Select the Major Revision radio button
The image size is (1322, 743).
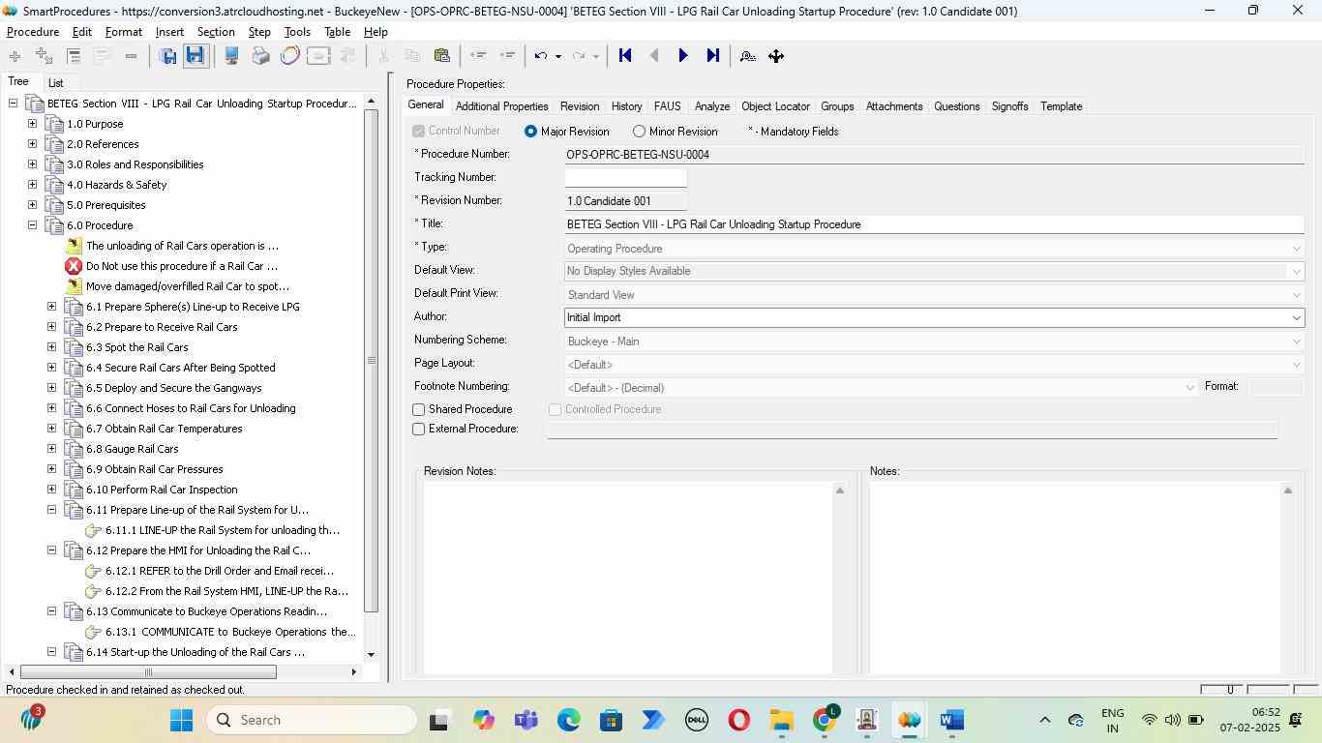pos(530,132)
